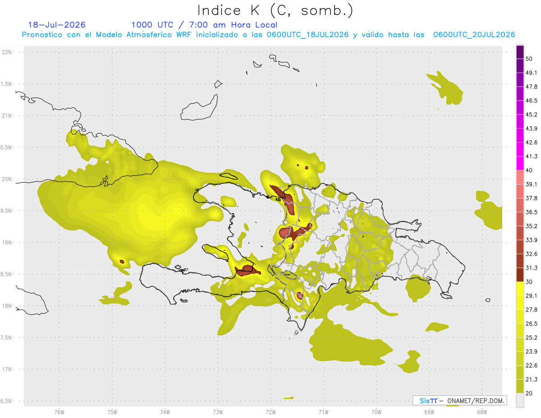Click the colorbar value '50'
Screen dimensions: 541x418
pos(529,59)
